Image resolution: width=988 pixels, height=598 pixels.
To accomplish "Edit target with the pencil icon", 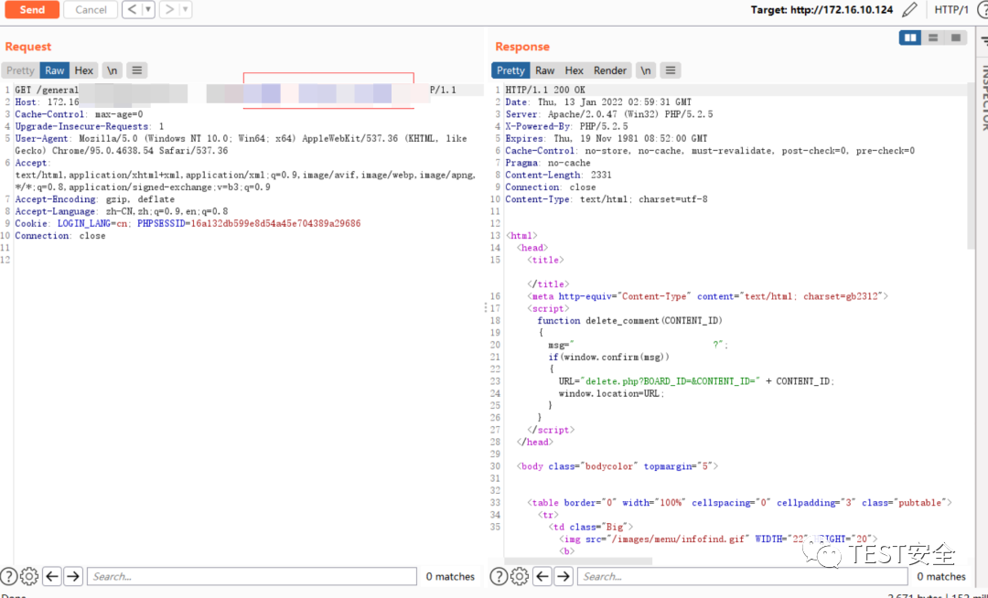I will [910, 9].
